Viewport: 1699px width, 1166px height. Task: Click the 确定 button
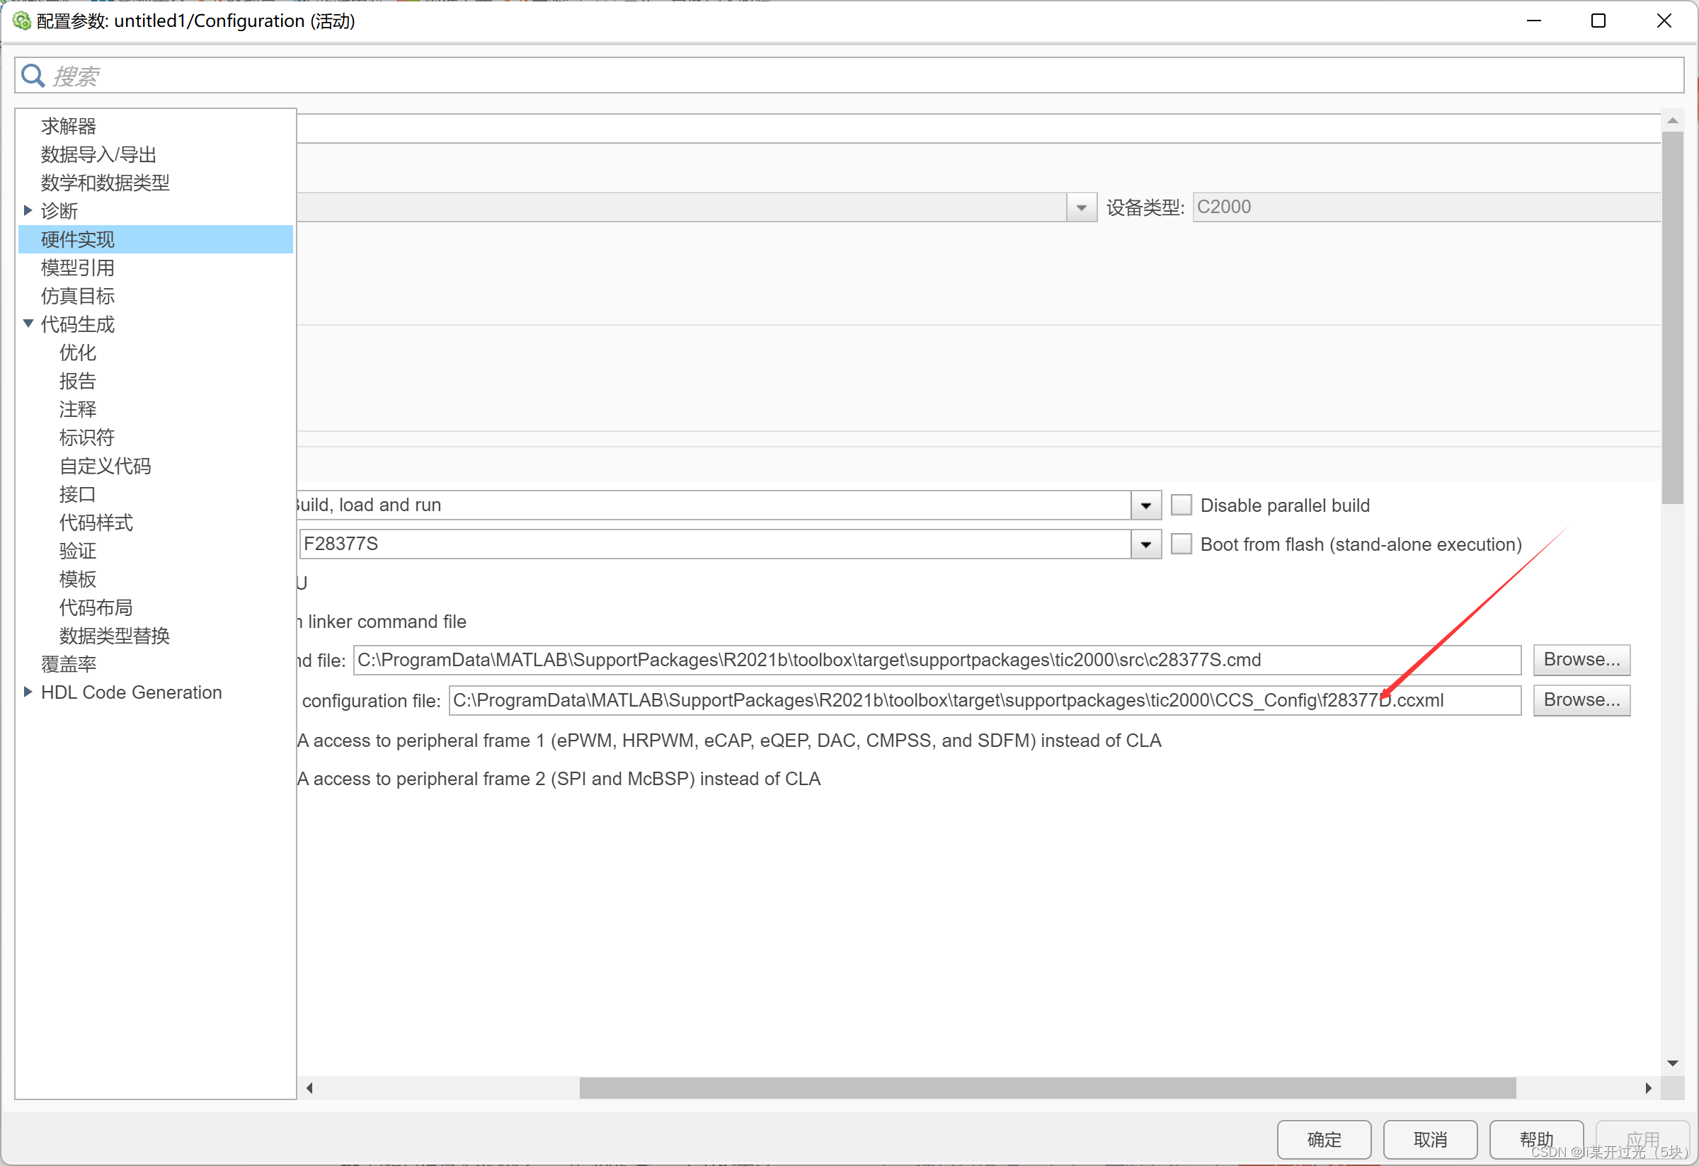point(1324,1139)
